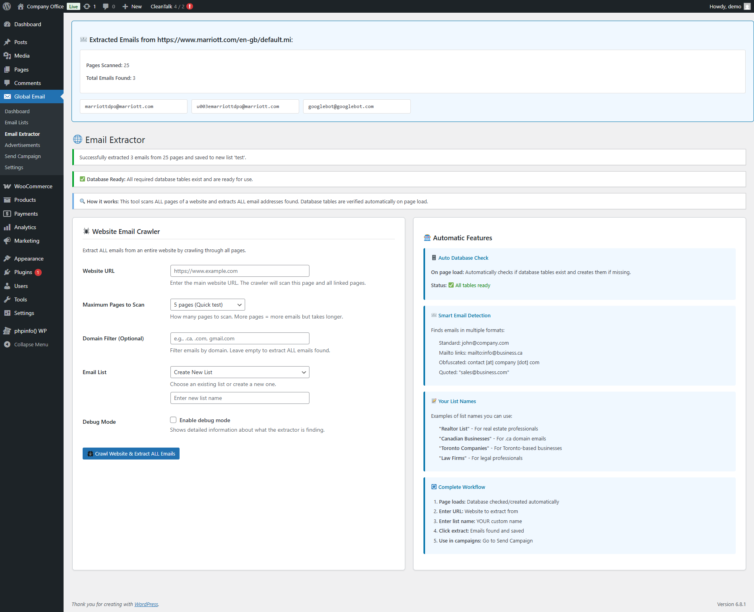
Task: Expand Maximum Pages to Scan dropdown
Action: [x=207, y=305]
